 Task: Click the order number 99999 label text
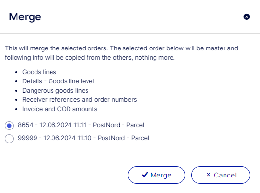[x=28, y=138]
